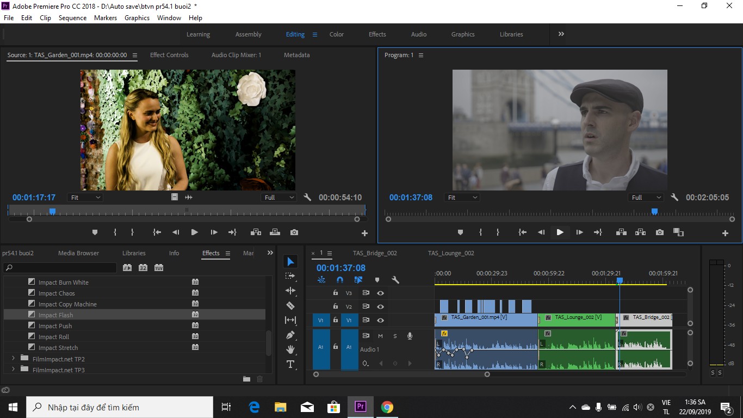Open timeline display settings wrench

[395, 280]
